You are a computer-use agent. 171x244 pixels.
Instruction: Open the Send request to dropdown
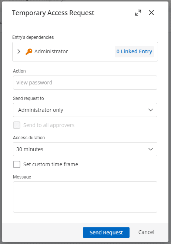point(85,110)
